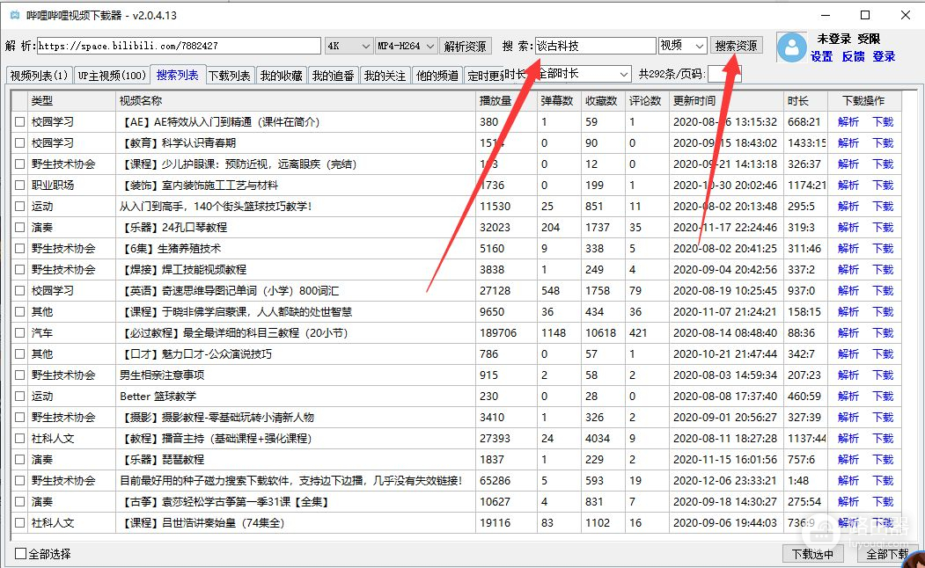Click the 下载选中 button
Viewport: 925px width, 568px height.
click(813, 554)
